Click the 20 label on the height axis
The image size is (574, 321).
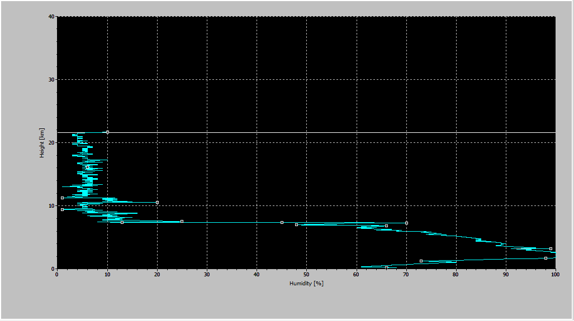(51, 142)
